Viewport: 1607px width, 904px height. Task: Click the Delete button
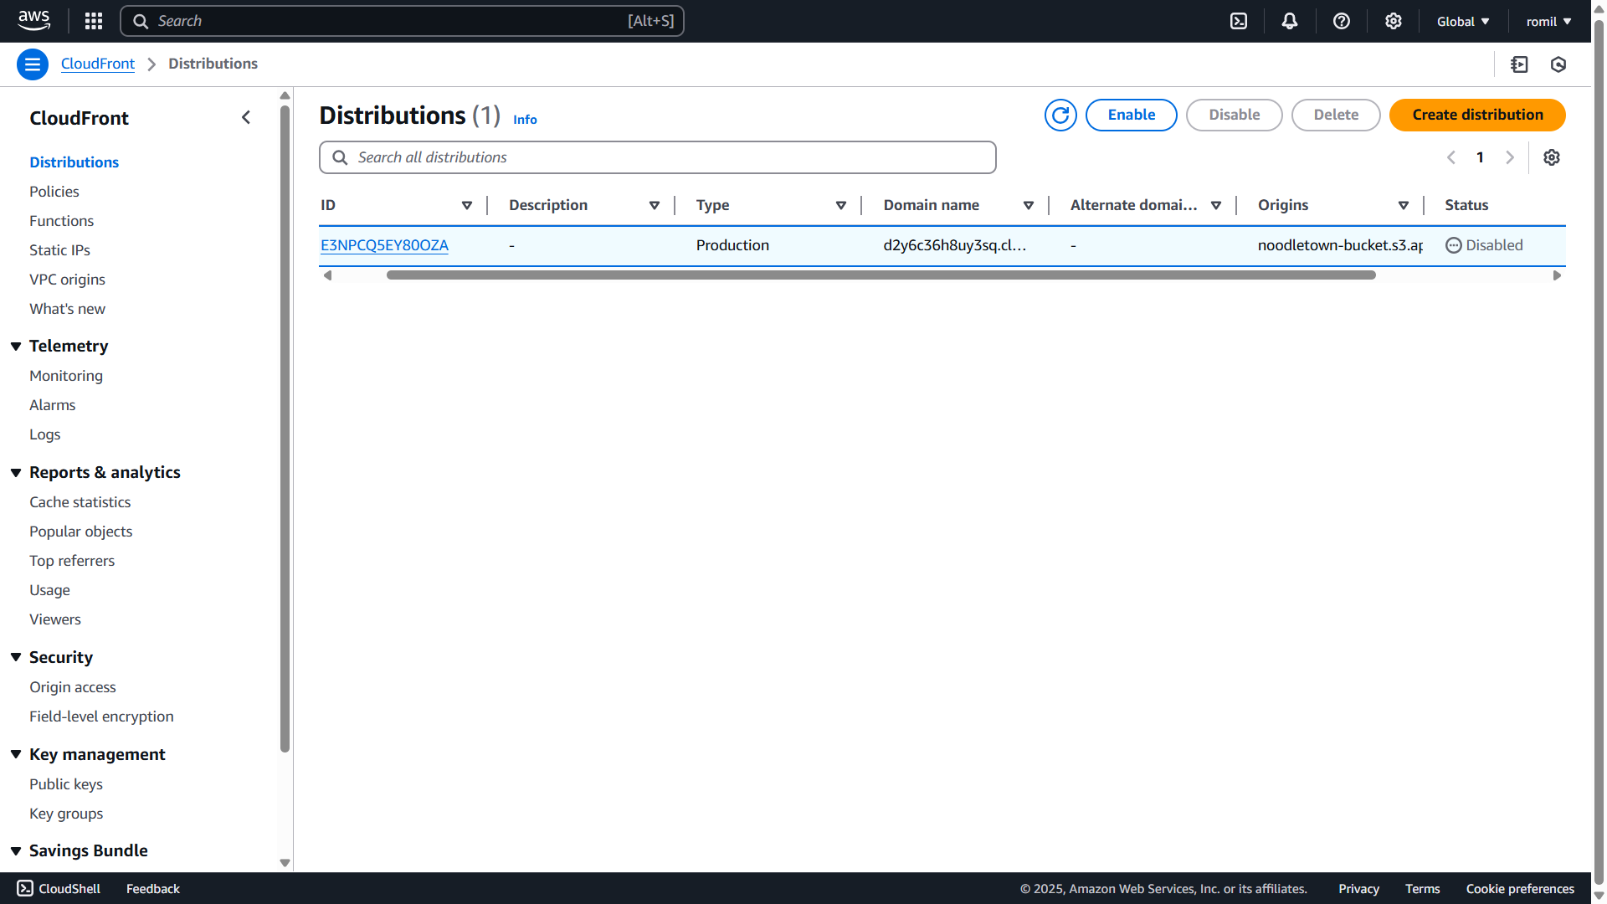(1336, 115)
